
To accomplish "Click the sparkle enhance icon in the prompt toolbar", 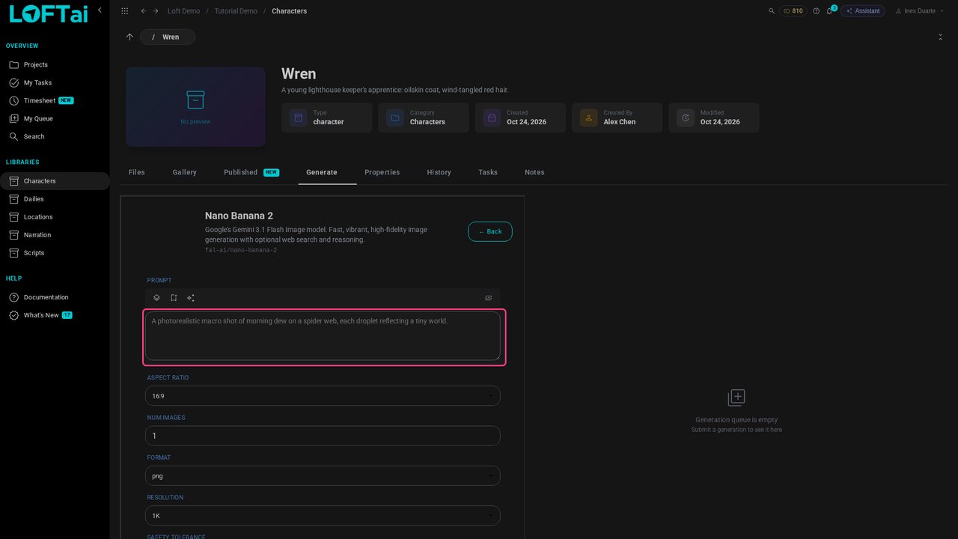I will pos(191,298).
